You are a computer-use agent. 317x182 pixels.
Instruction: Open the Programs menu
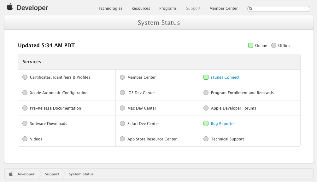[x=168, y=9]
